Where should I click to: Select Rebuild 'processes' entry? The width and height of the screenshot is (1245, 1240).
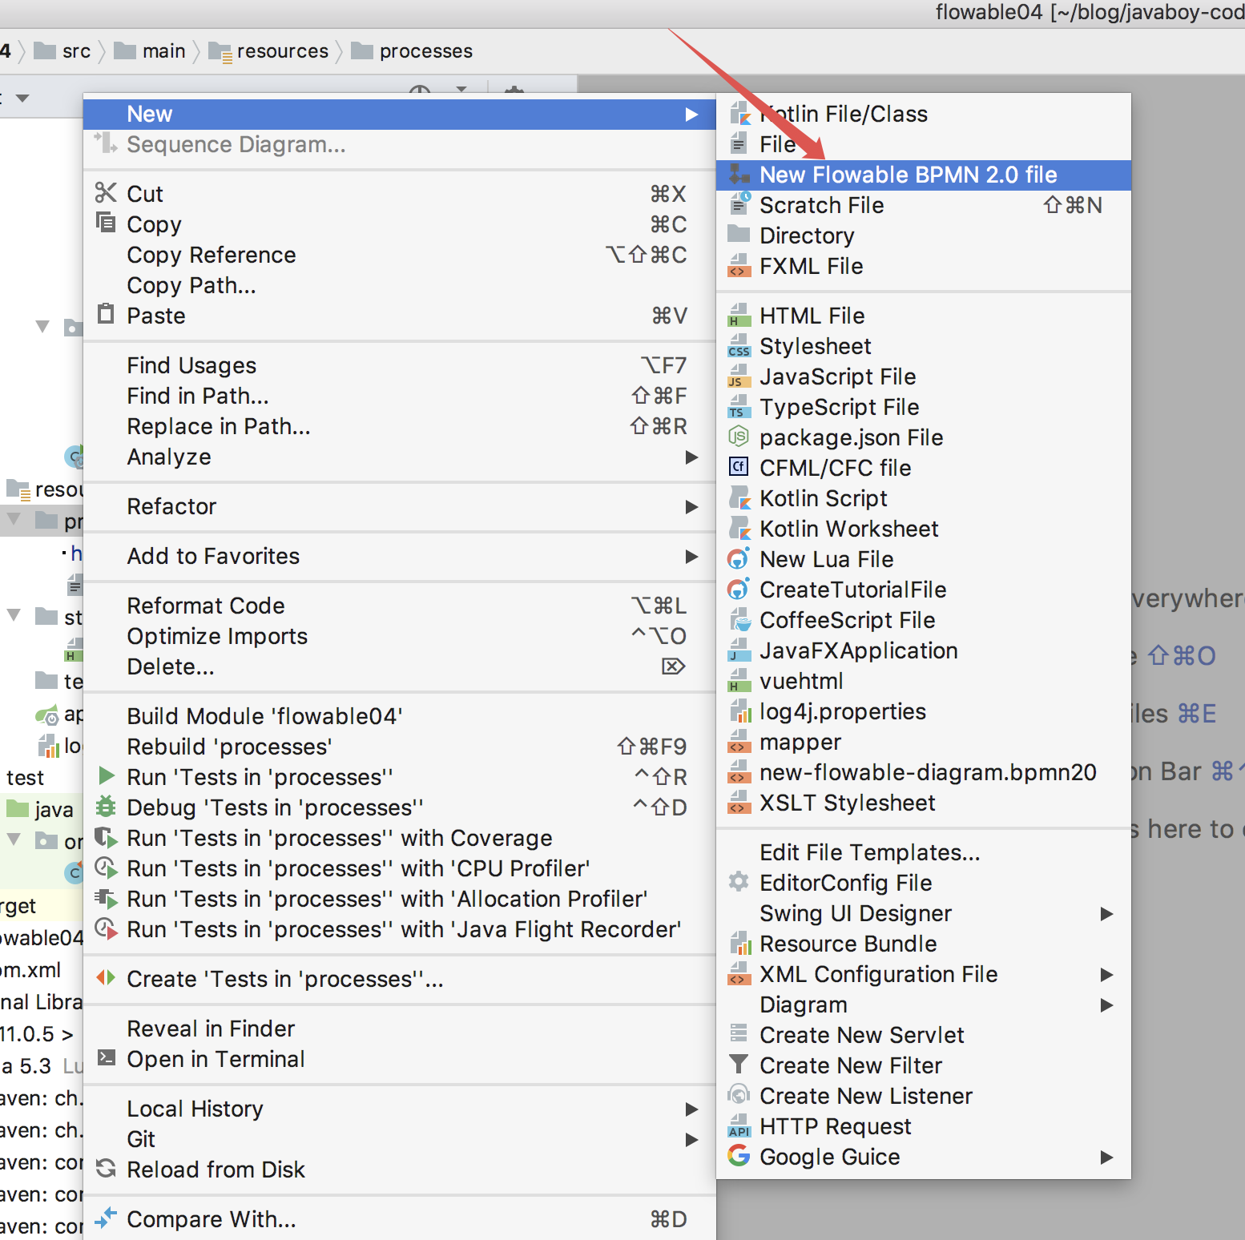pos(400,747)
